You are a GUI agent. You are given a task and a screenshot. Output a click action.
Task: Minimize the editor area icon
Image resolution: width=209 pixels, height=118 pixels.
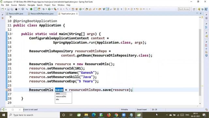pyautogui.click(x=197, y=13)
